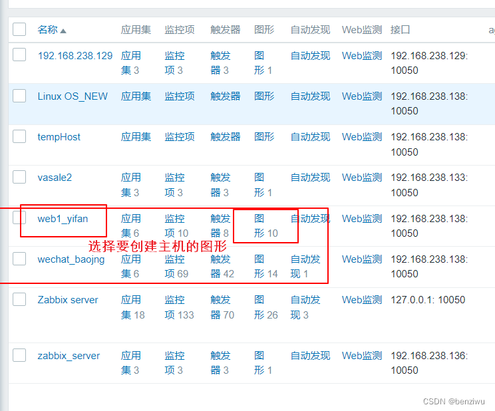
Task: Open 图形 for tempHost
Action: 264,137
